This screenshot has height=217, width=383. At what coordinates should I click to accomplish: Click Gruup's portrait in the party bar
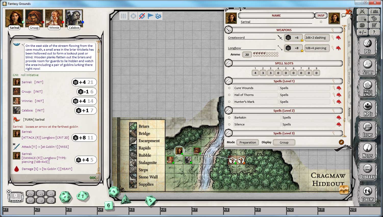(x=34, y=18)
